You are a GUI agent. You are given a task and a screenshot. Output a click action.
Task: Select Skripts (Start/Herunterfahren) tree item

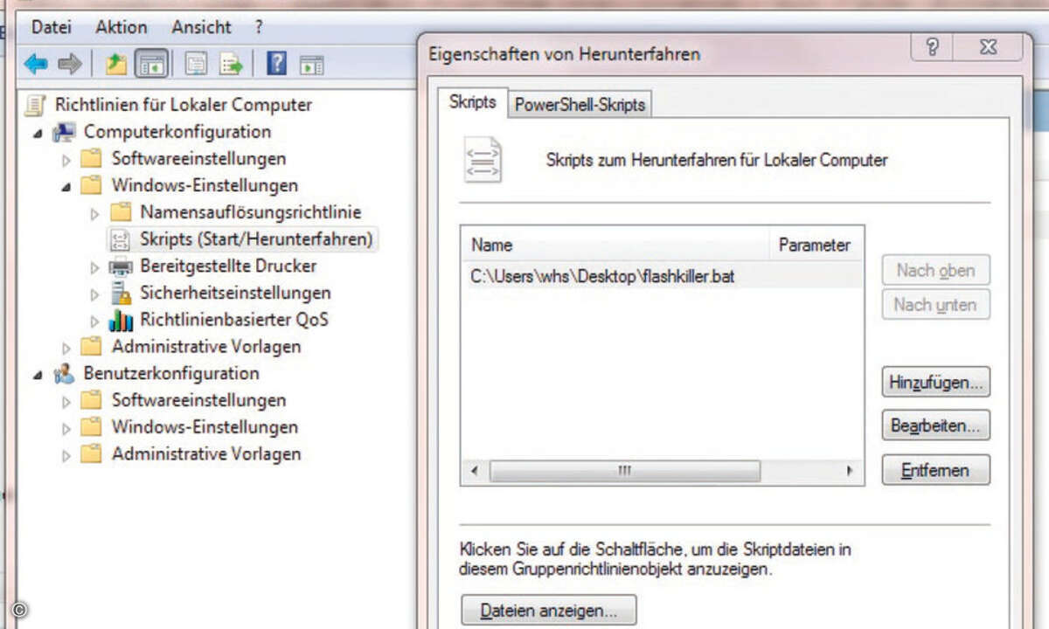click(x=256, y=239)
